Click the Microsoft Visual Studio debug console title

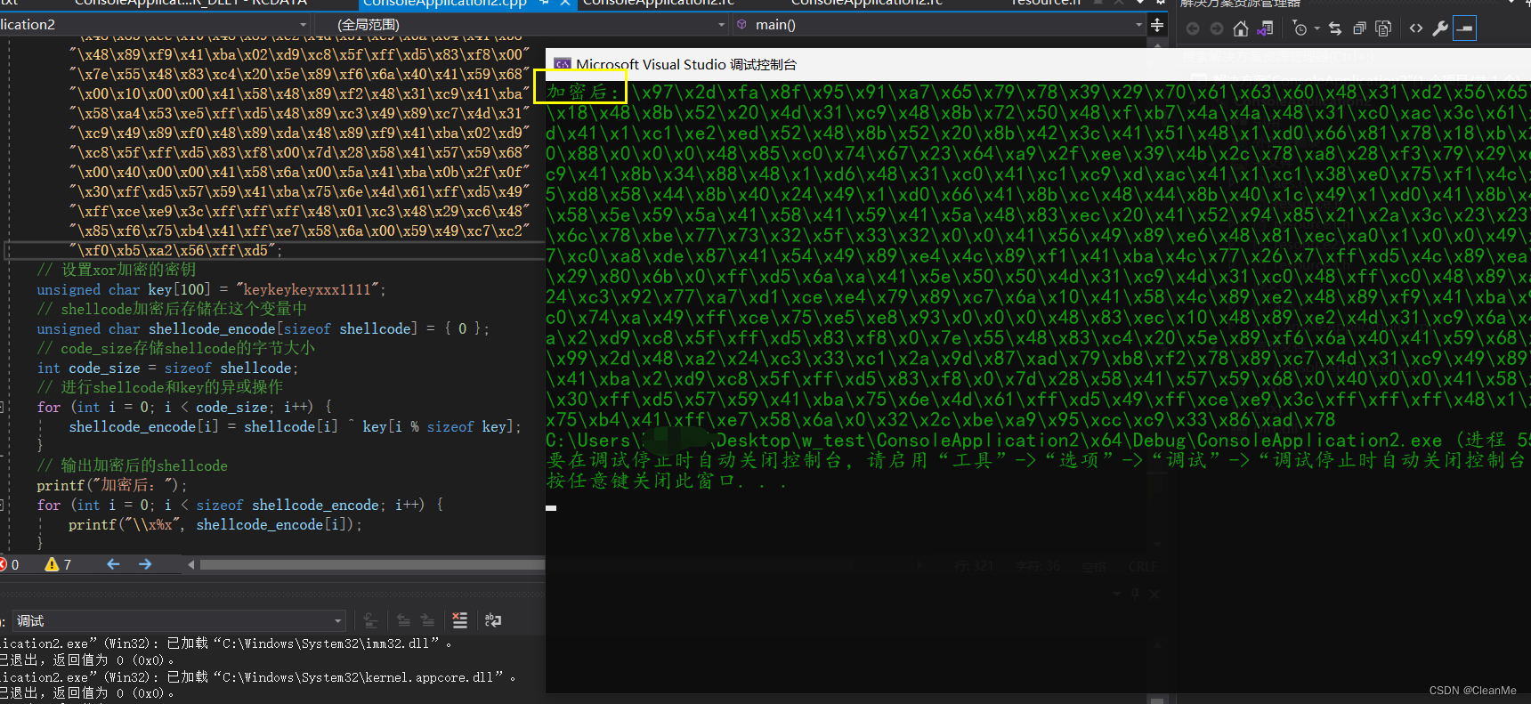click(x=686, y=64)
